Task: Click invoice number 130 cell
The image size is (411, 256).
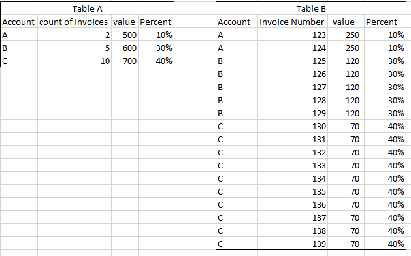Action: point(293,126)
